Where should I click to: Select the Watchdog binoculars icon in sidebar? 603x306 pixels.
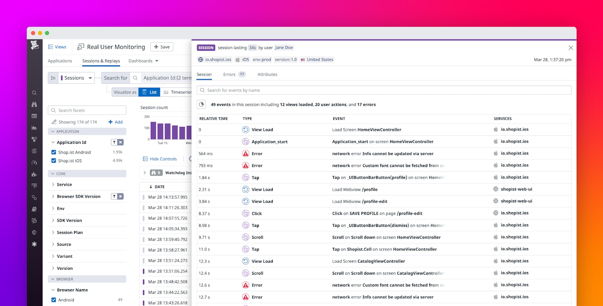click(x=34, y=104)
